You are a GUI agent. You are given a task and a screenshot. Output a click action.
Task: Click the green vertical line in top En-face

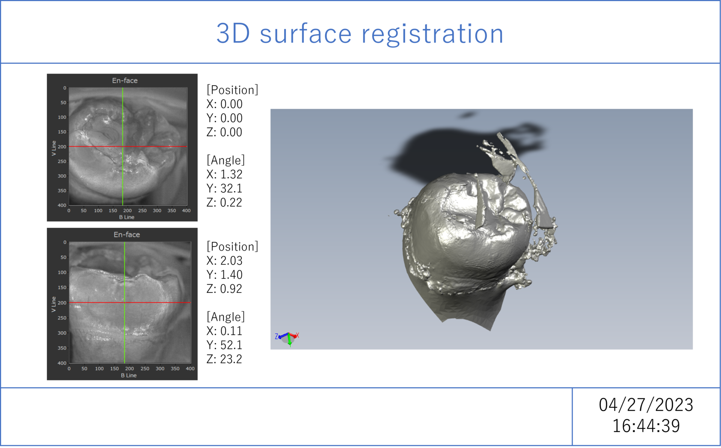pyautogui.click(x=122, y=146)
